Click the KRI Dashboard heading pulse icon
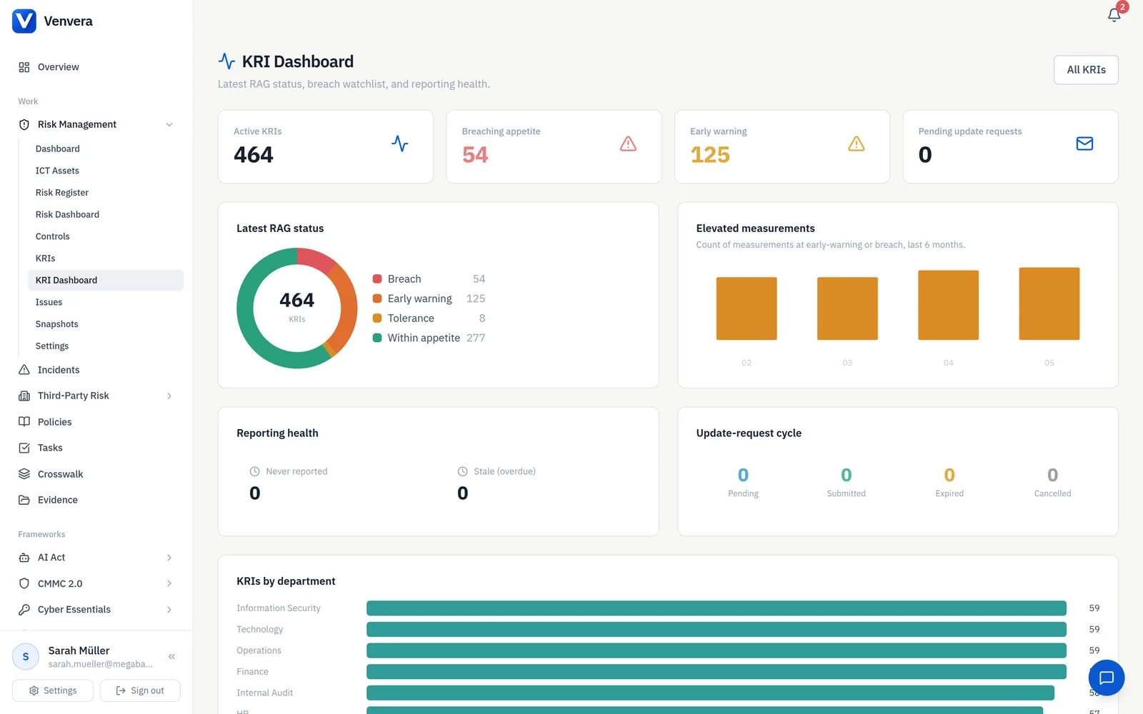Viewport: 1143px width, 714px height. point(226,61)
